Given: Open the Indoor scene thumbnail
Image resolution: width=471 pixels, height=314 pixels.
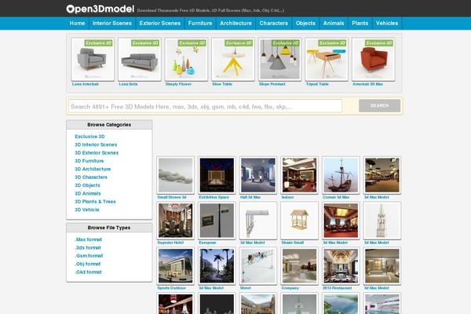Looking at the screenshot, I should point(300,175).
